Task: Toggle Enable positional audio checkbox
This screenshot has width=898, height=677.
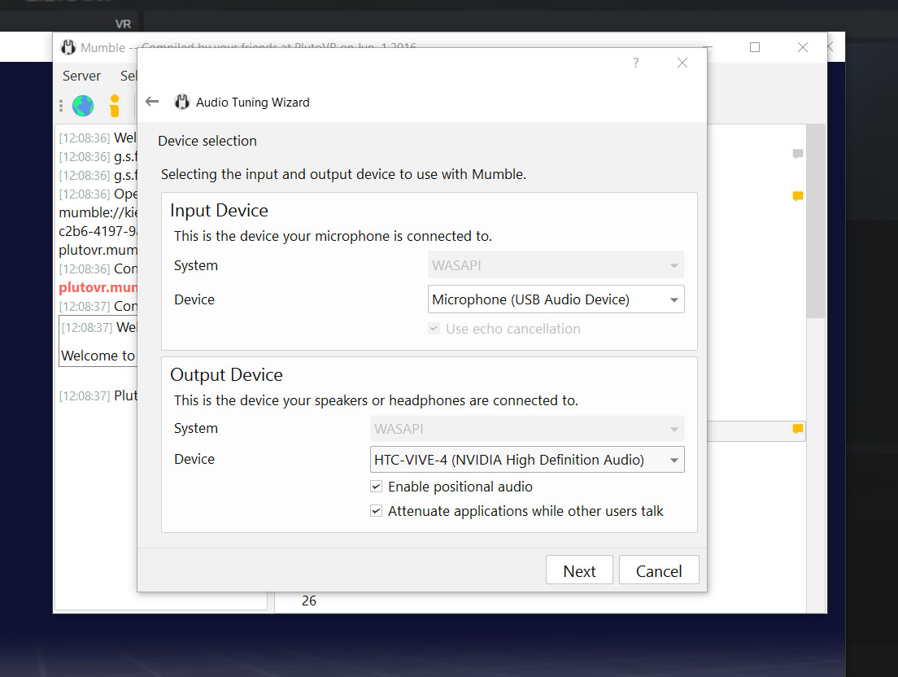Action: coord(377,487)
